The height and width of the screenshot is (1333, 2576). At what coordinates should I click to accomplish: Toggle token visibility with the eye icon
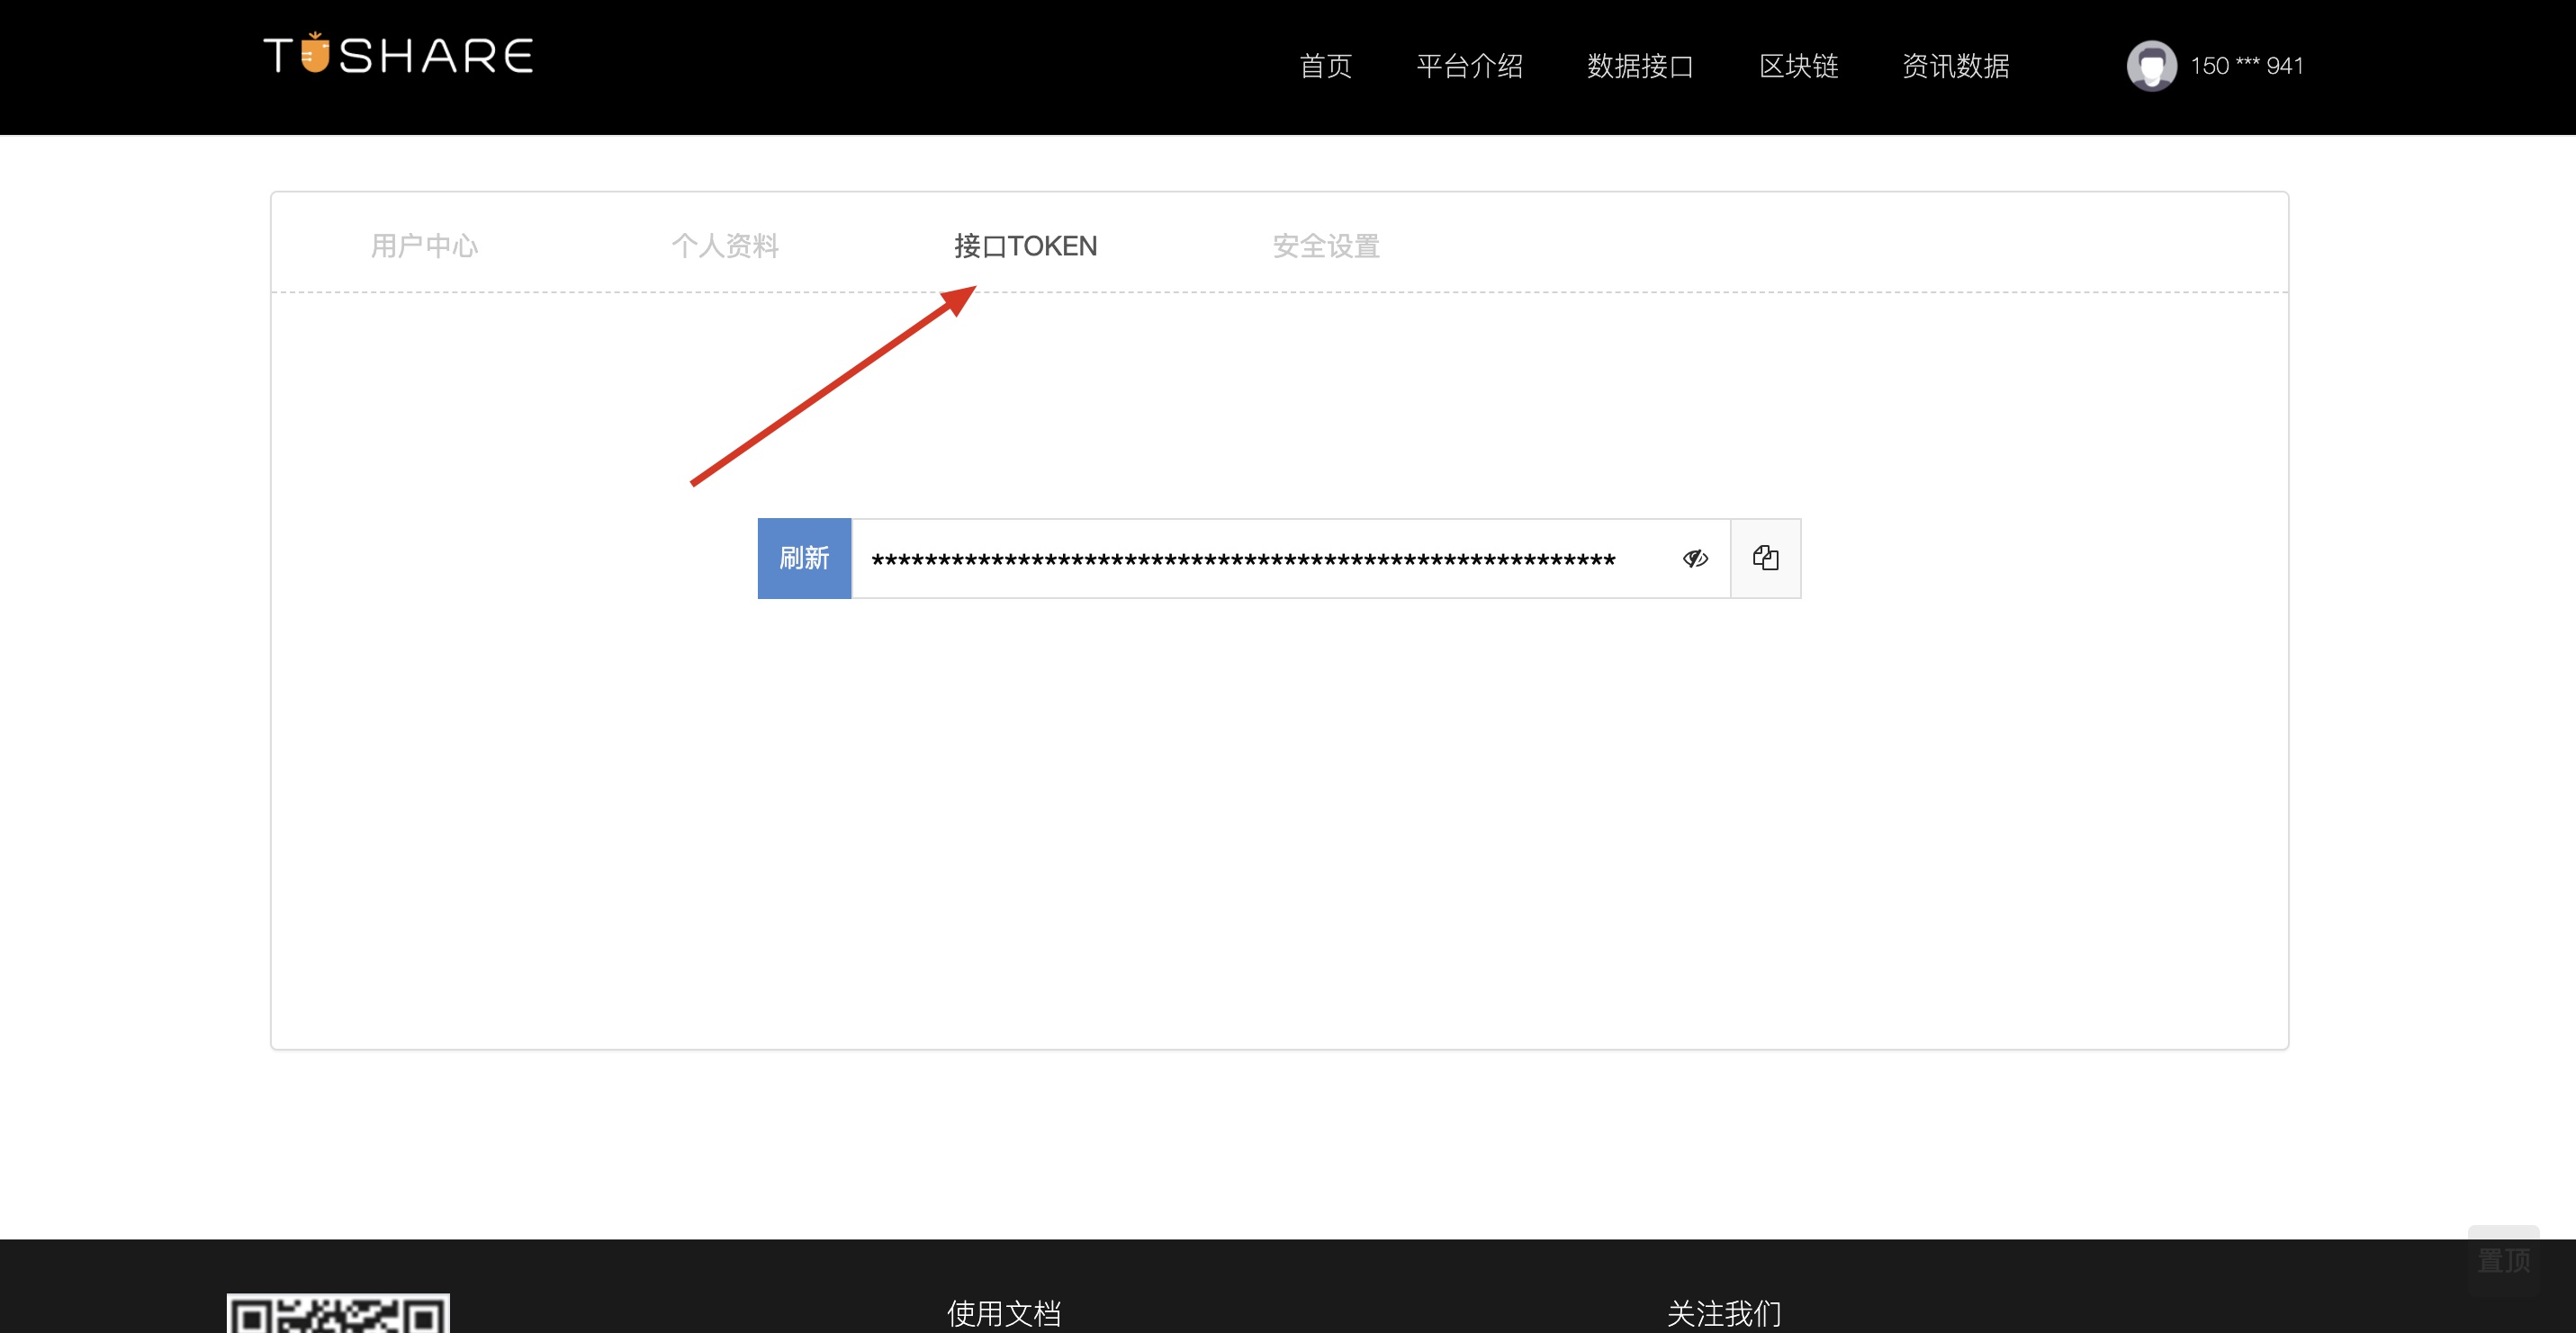1695,559
